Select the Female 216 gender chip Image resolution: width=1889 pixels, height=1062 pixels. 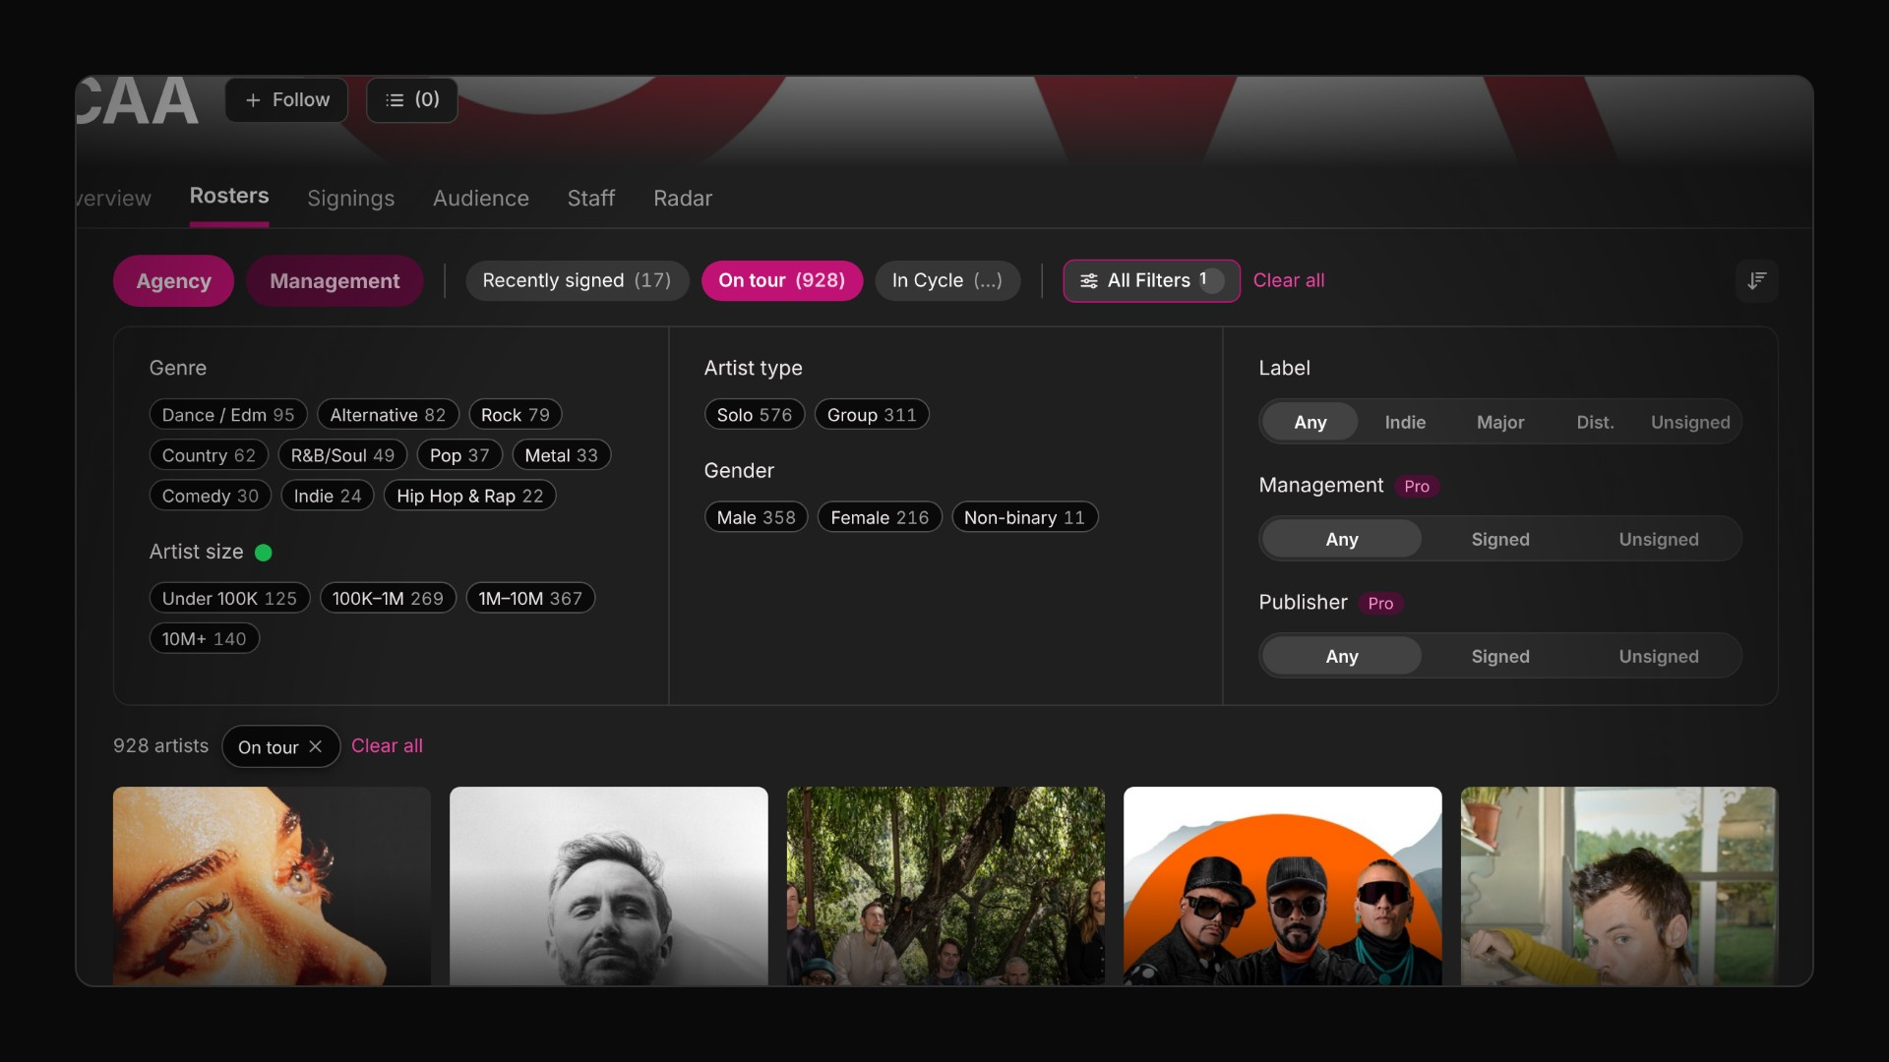pyautogui.click(x=880, y=517)
